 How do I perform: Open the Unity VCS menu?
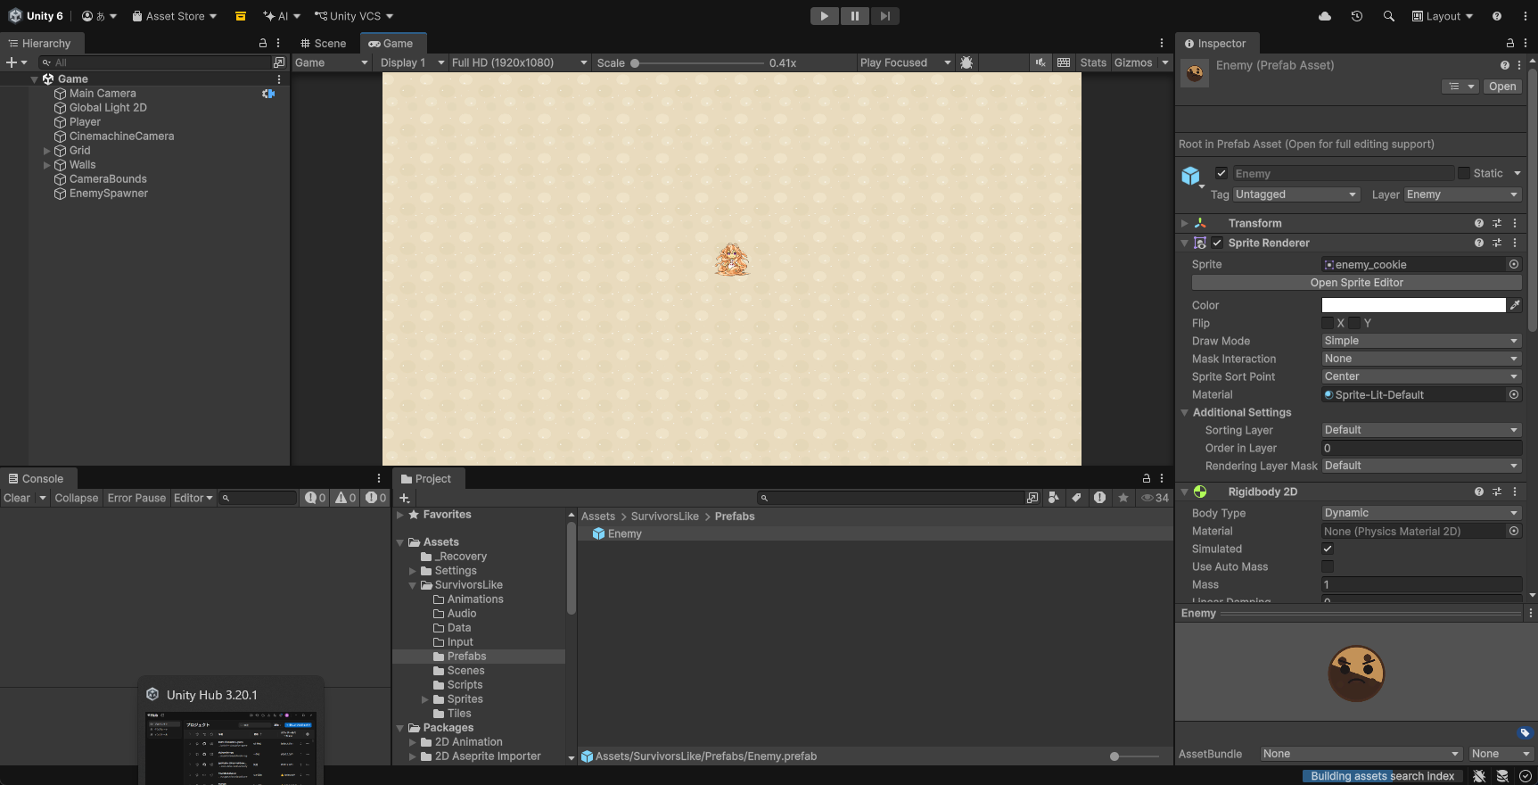(354, 16)
